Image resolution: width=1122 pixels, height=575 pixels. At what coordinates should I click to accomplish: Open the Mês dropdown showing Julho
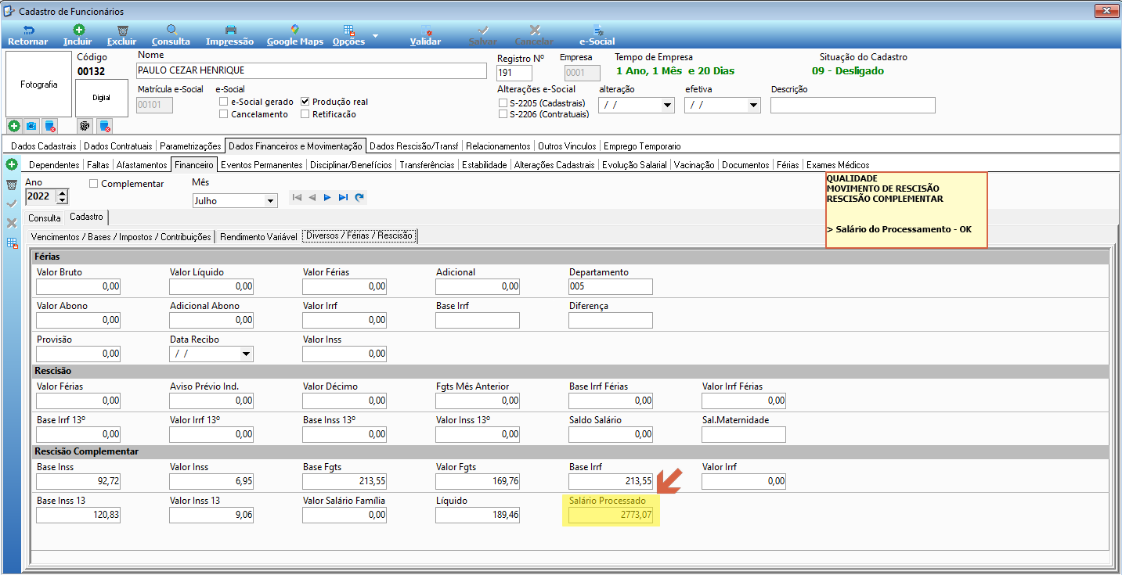(271, 201)
